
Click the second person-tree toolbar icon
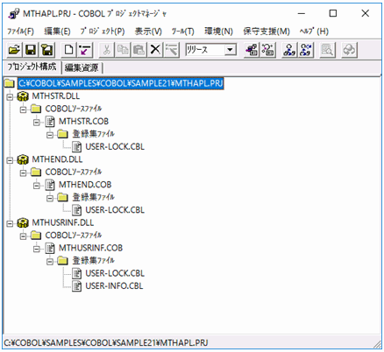(306, 50)
